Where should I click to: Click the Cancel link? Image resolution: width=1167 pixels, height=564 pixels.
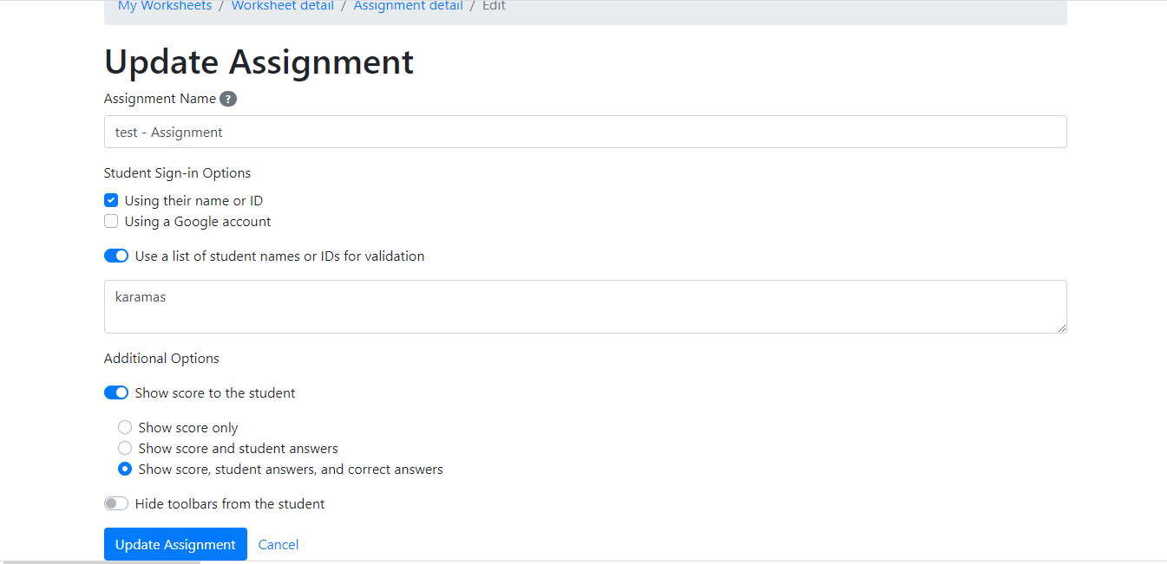[x=279, y=544]
